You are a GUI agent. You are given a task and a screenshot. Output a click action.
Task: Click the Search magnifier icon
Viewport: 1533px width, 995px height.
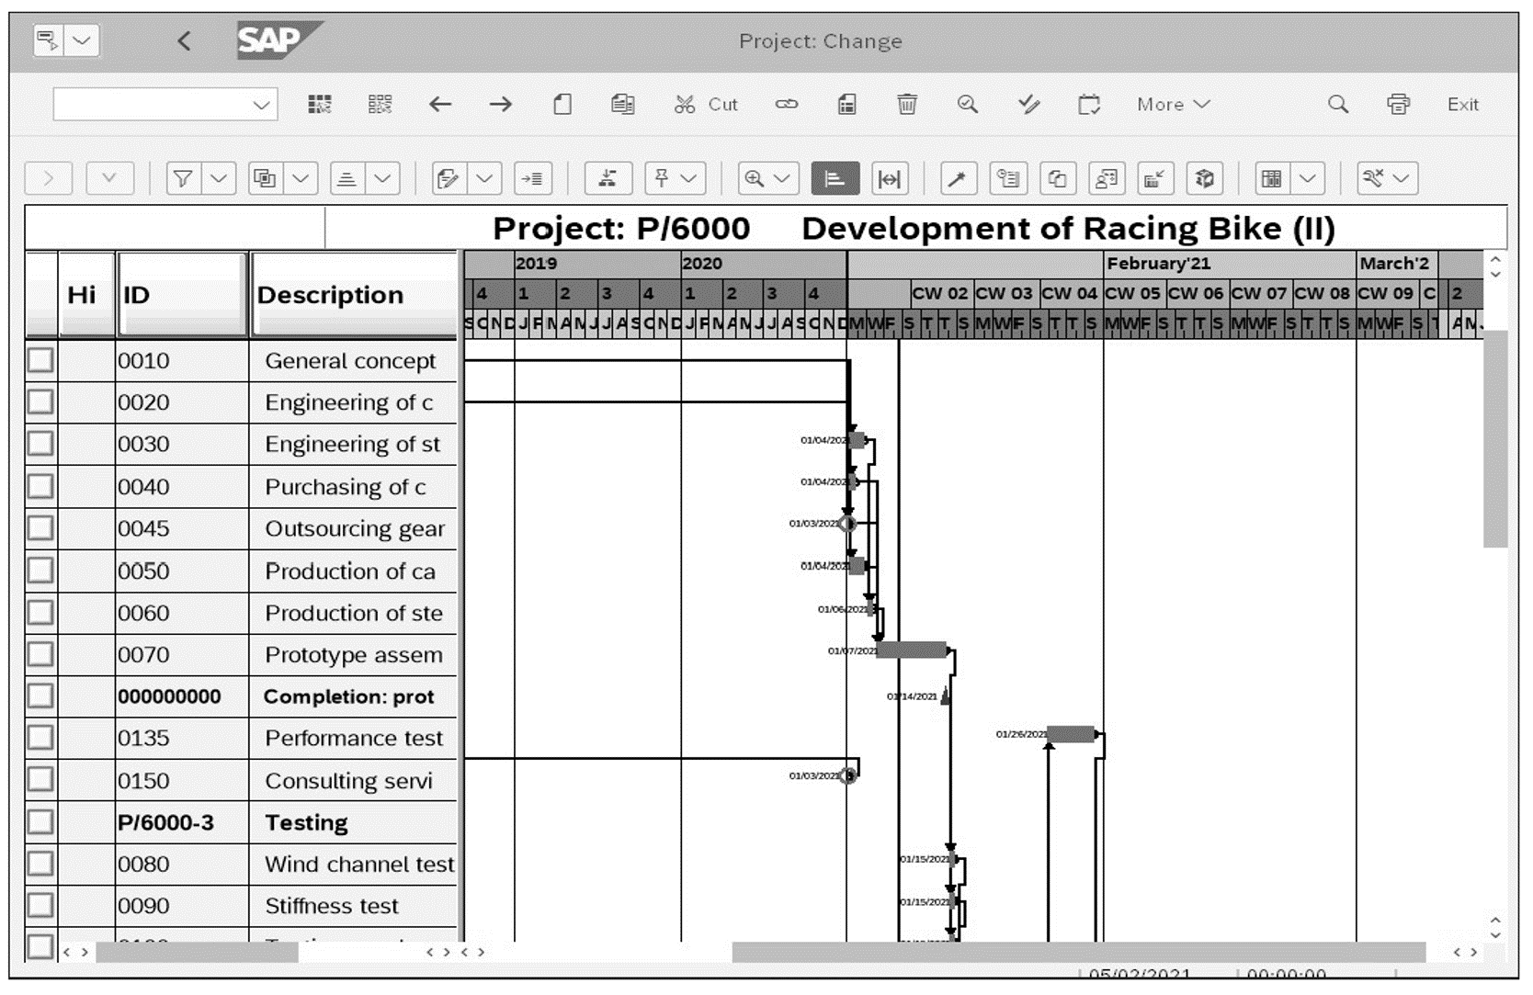1337,104
